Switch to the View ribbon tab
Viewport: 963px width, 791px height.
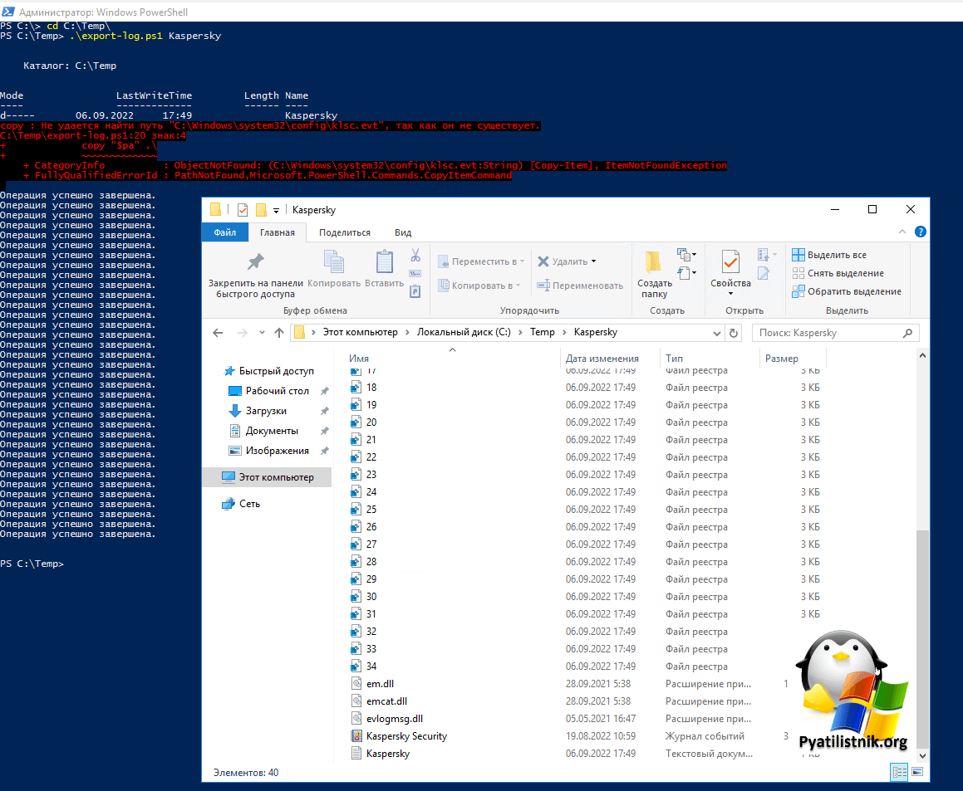[403, 232]
